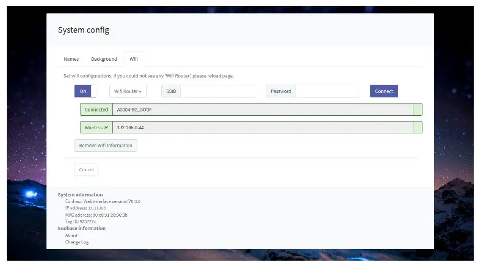
Task: Open the Background tab
Action: [104, 59]
